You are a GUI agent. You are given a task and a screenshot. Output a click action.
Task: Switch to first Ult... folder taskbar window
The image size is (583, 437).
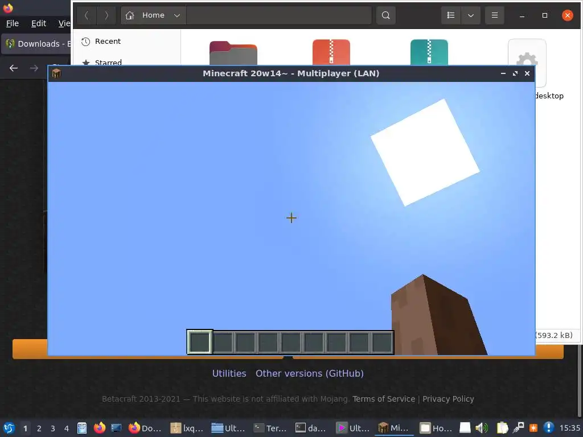point(228,428)
